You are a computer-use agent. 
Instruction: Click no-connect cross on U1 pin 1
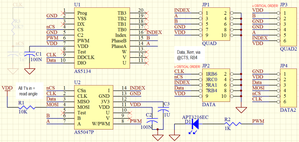62,13
